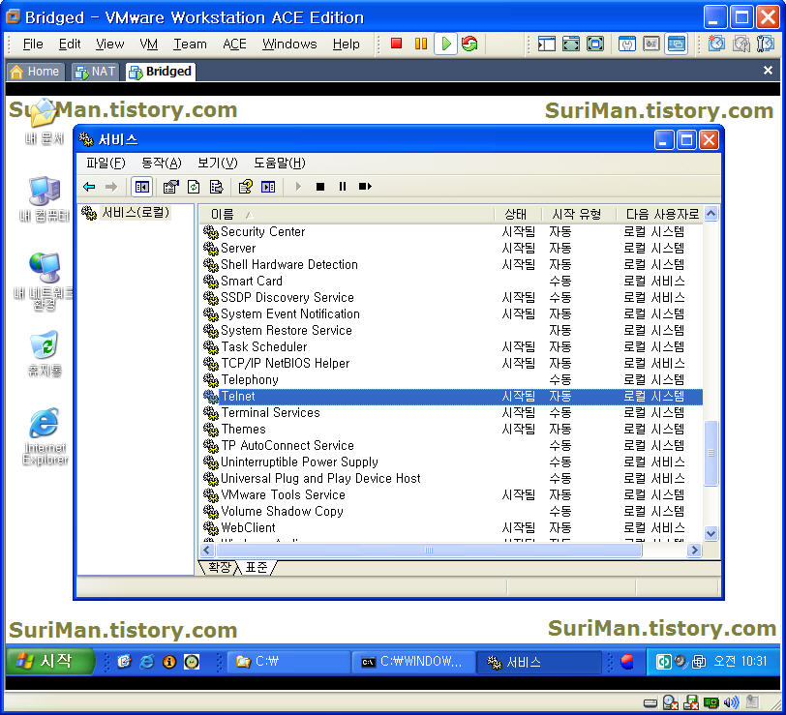
Task: Click the services list scroll-down arrow
Action: click(710, 534)
